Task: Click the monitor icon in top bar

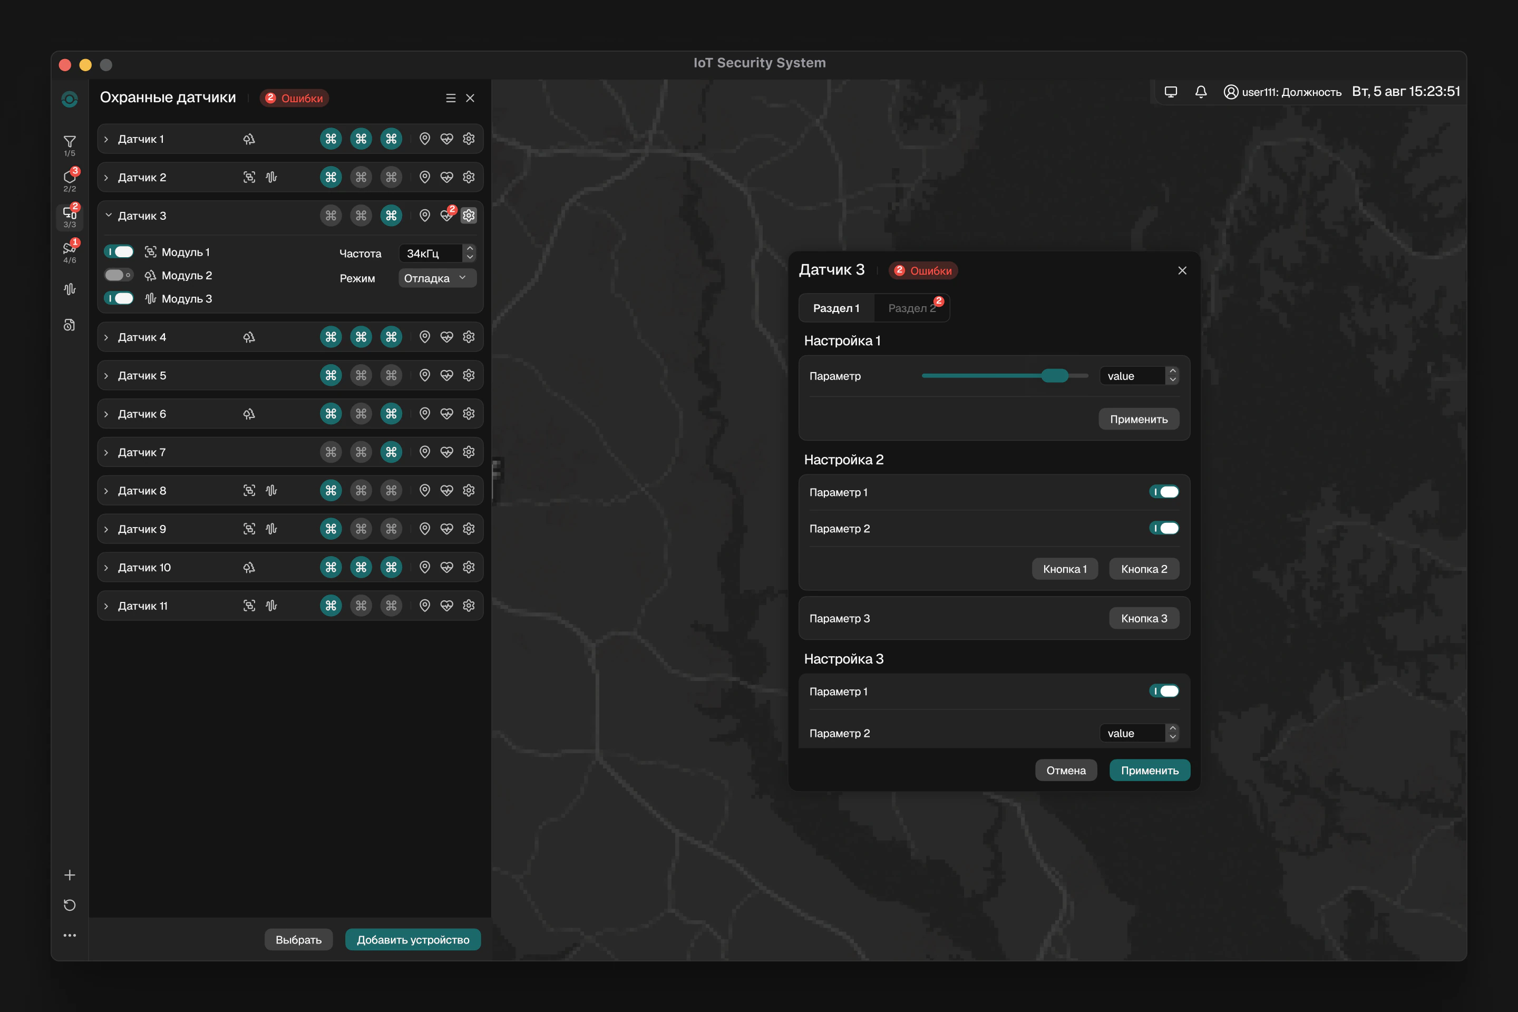Action: point(1171,92)
